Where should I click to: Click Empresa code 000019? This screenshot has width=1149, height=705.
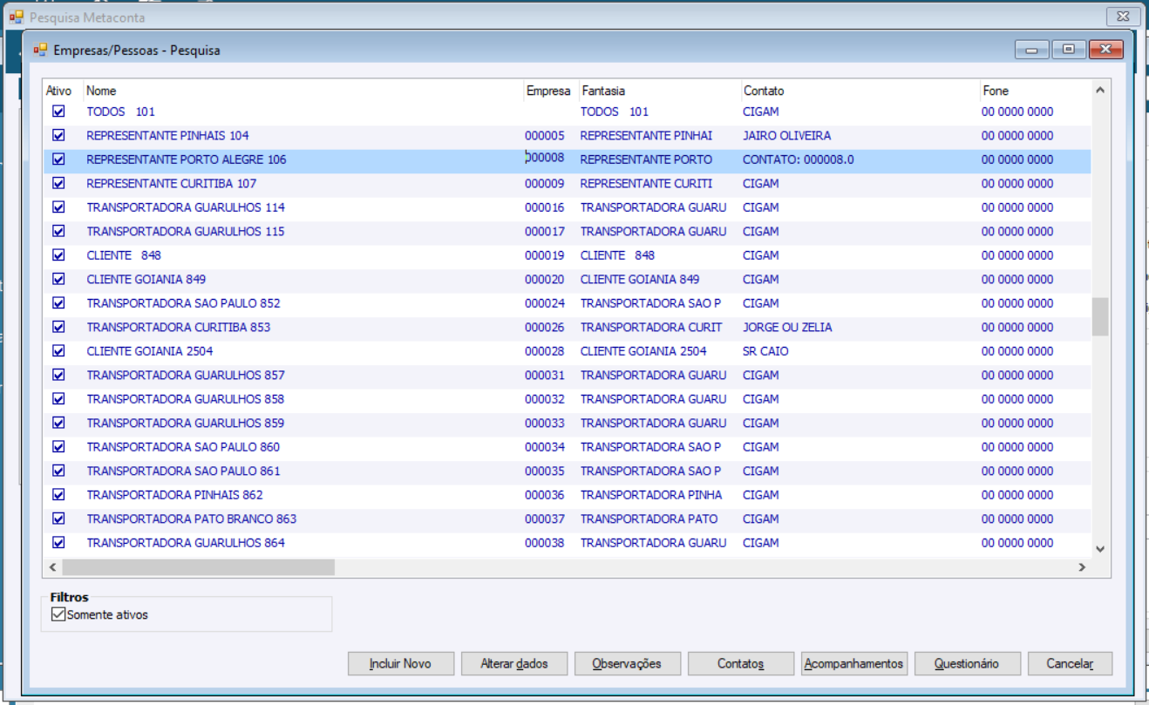pyautogui.click(x=545, y=255)
